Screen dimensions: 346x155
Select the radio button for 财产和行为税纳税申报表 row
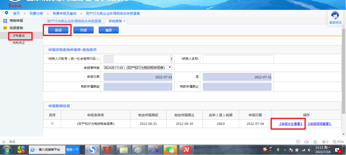[52, 124]
